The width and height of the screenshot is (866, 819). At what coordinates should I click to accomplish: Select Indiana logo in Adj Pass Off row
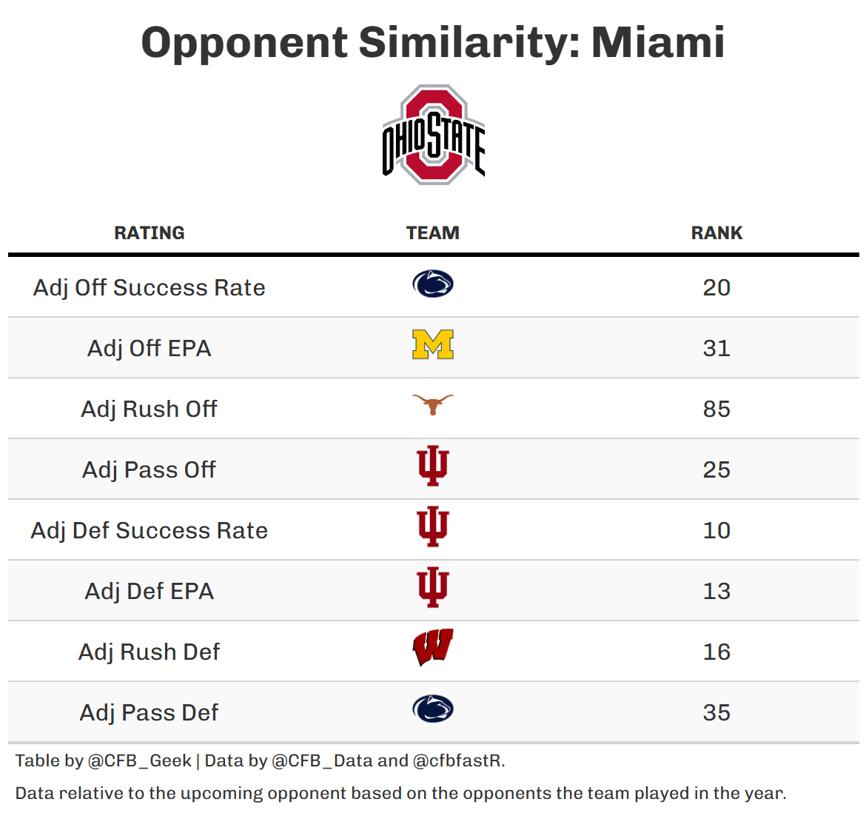(x=433, y=467)
